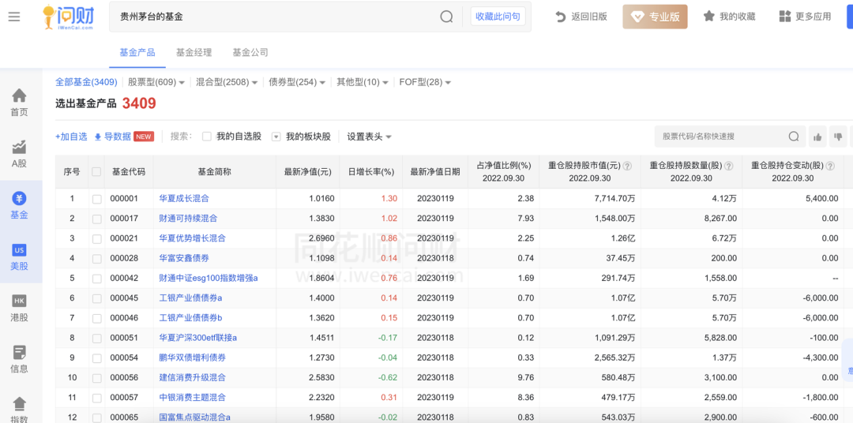853x423 pixels.
Task: Click the diamond icon on 专业版
Action: pyautogui.click(x=637, y=17)
